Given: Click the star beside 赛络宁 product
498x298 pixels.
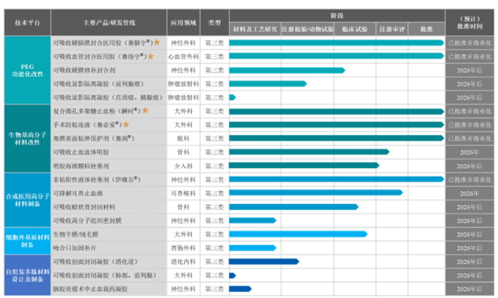Looking at the screenshot, I should click(151, 56).
